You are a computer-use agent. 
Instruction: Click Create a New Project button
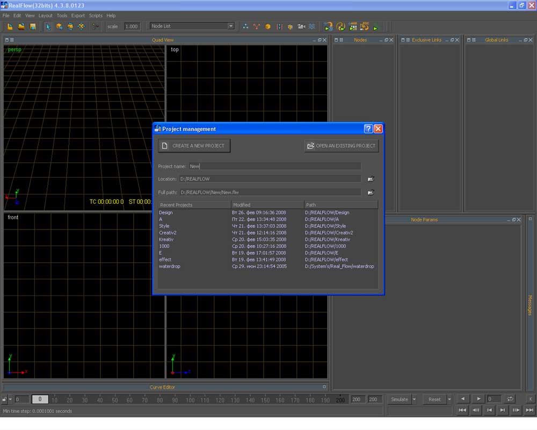point(194,146)
